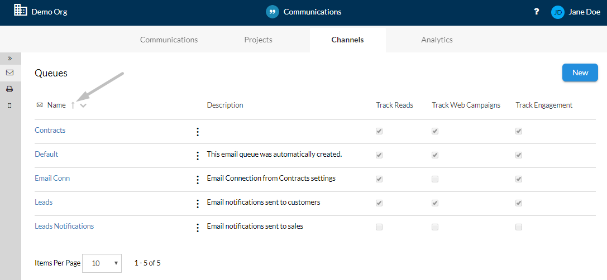Switch to the Projects tab

click(x=258, y=40)
